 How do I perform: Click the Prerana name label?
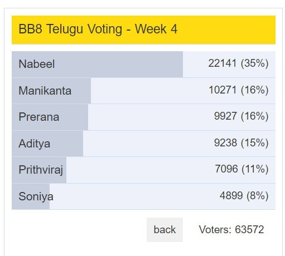pos(39,117)
